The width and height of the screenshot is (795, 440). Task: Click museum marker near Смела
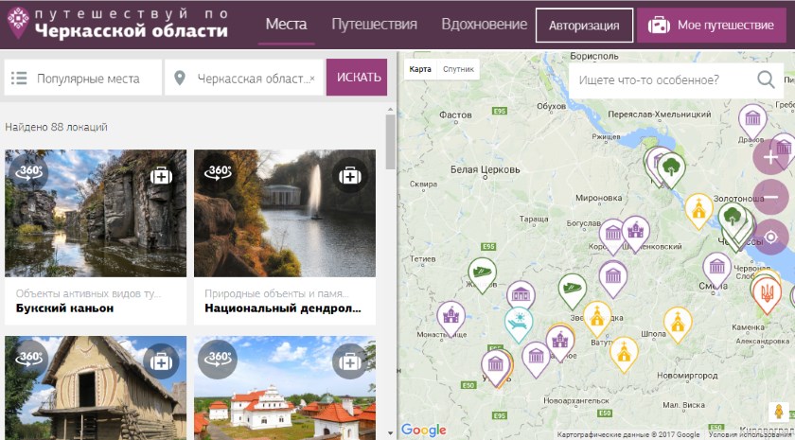[717, 267]
